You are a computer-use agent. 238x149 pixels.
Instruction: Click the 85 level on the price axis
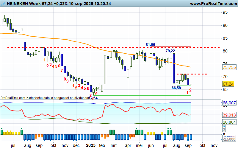(225, 38)
